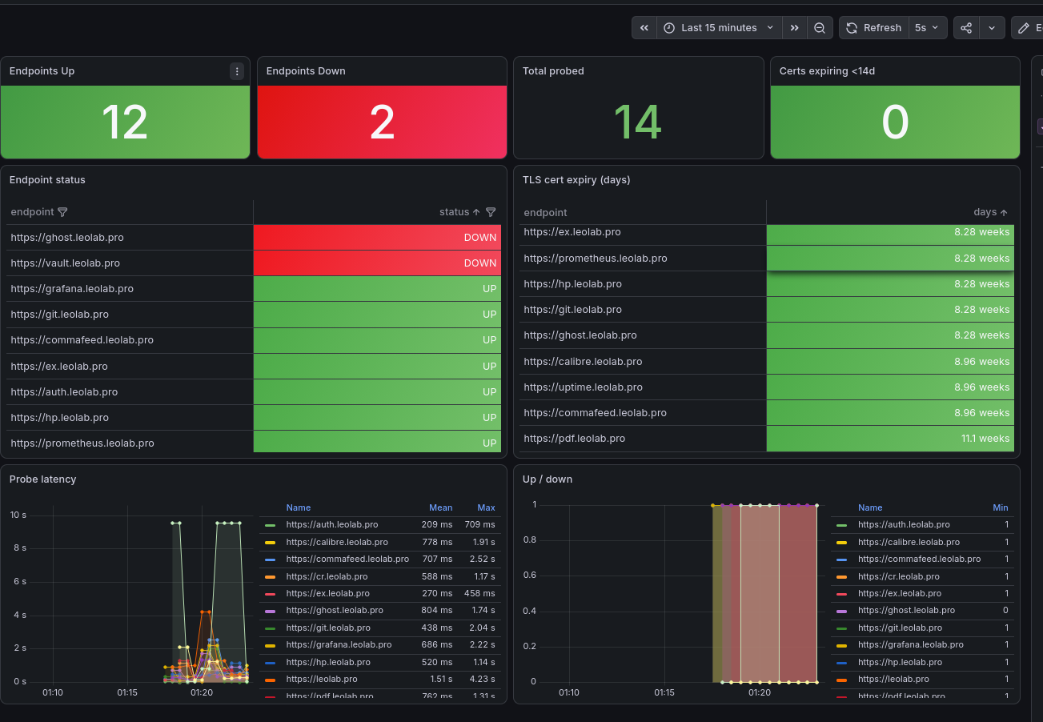This screenshot has height=722, width=1043.
Task: Click https://uptime.leolab.pro in TLS cert expiry
Action: 583,387
